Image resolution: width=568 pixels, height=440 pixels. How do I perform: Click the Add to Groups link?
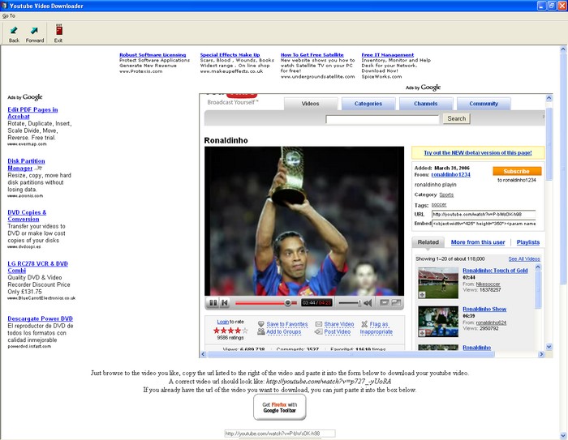pos(284,331)
